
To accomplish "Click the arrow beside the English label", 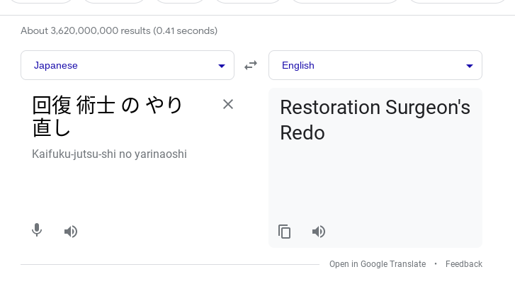I will tap(469, 66).
